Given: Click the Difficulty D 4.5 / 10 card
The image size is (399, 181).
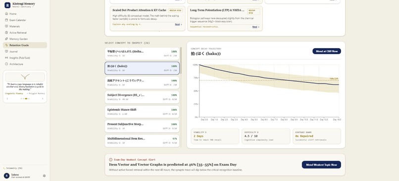Looking at the screenshot, I should click(266, 136).
